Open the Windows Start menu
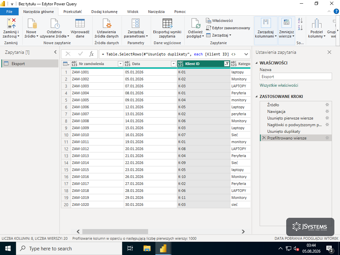The image size is (340, 255). 8,248
